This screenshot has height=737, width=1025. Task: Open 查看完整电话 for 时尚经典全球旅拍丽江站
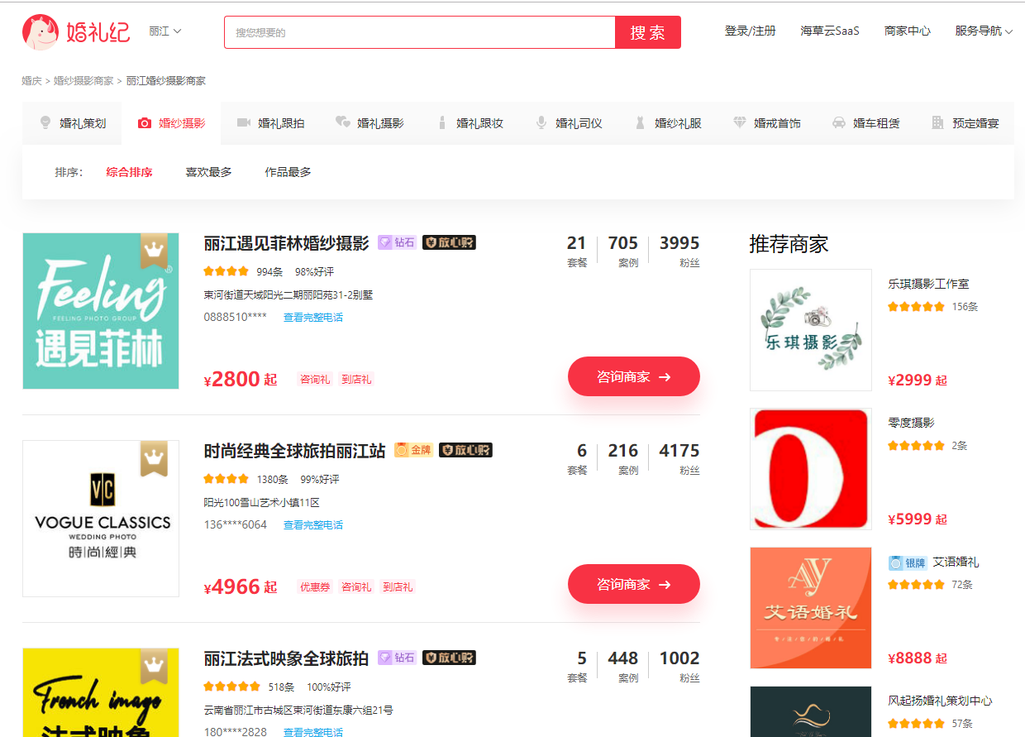[x=313, y=524]
